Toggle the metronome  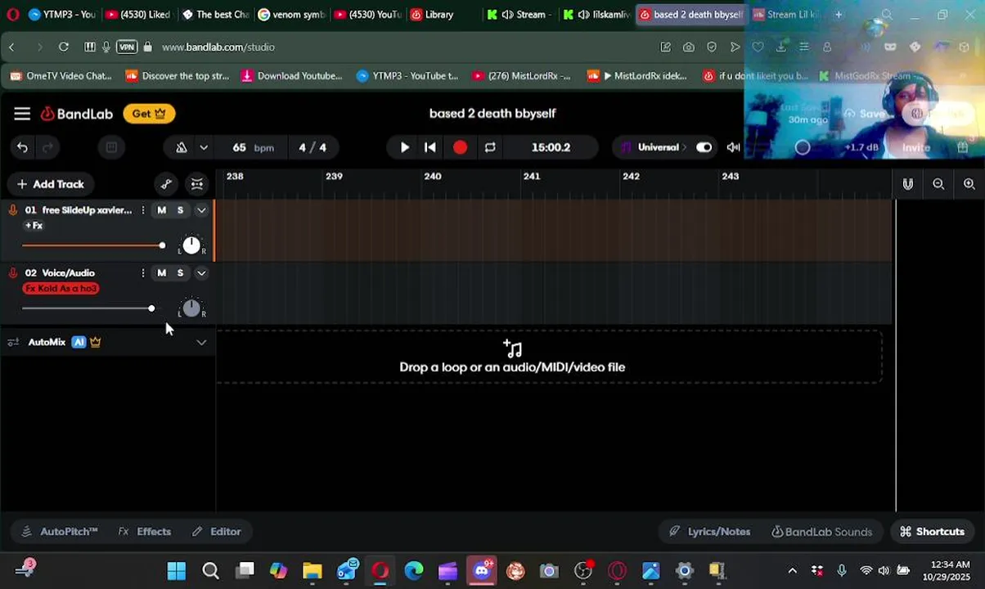tap(181, 147)
